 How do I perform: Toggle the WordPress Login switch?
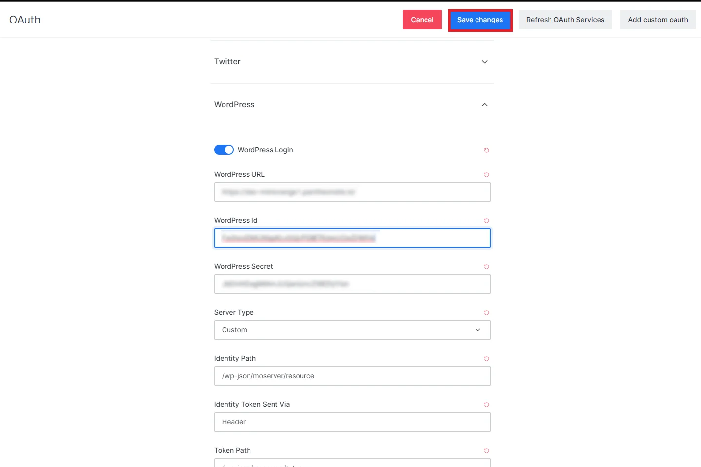pyautogui.click(x=224, y=150)
